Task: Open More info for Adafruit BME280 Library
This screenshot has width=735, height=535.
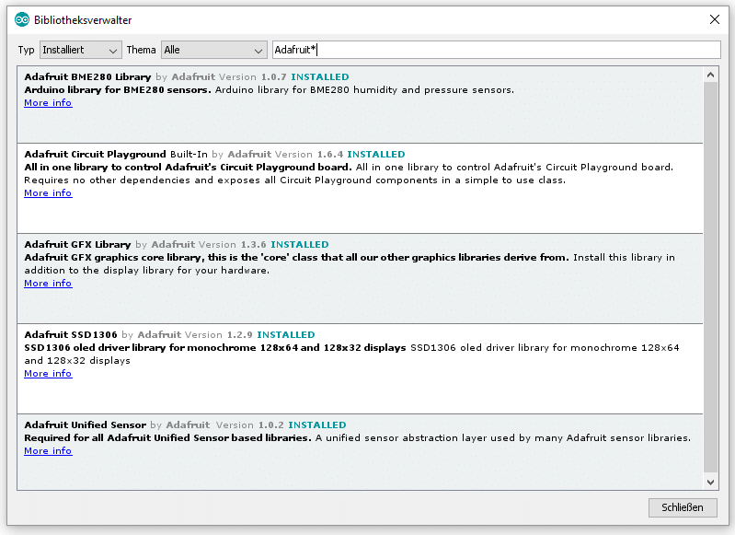Action: point(48,103)
